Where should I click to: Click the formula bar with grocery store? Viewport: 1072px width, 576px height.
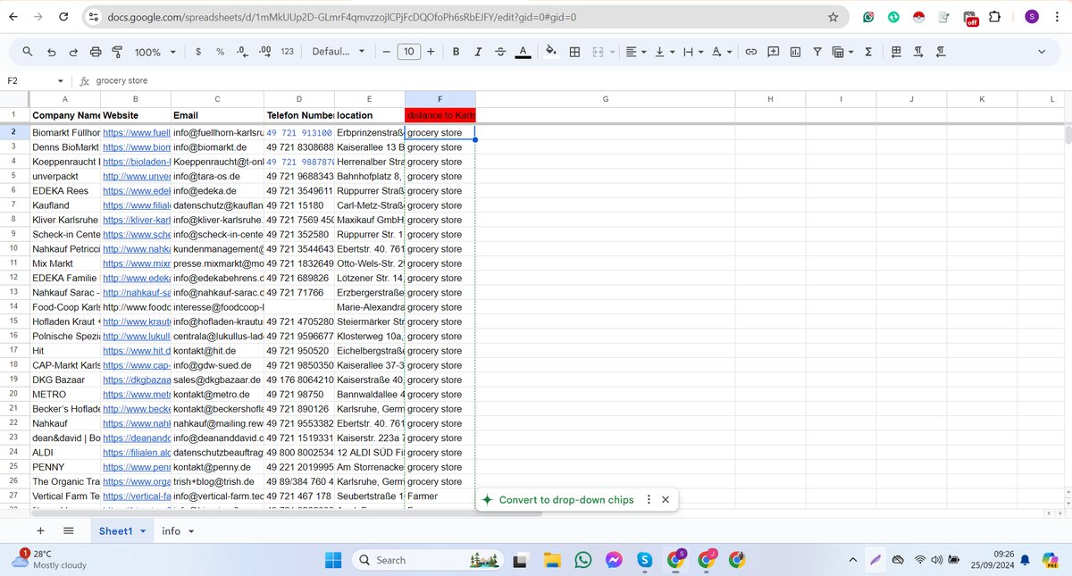581,80
